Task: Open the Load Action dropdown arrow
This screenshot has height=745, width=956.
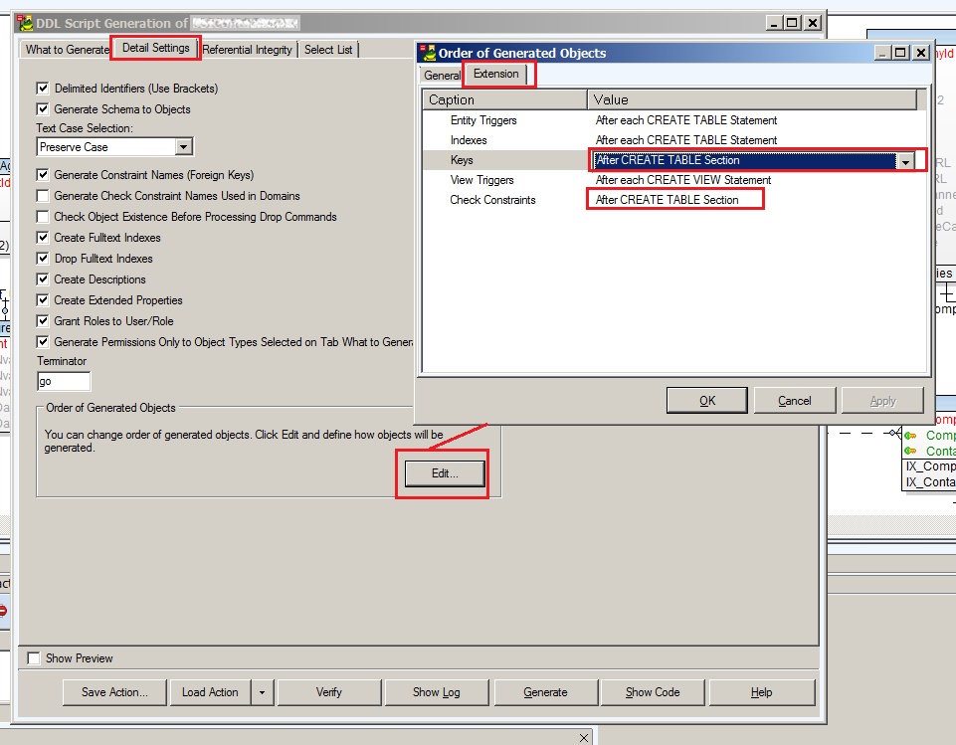Action: tap(261, 692)
